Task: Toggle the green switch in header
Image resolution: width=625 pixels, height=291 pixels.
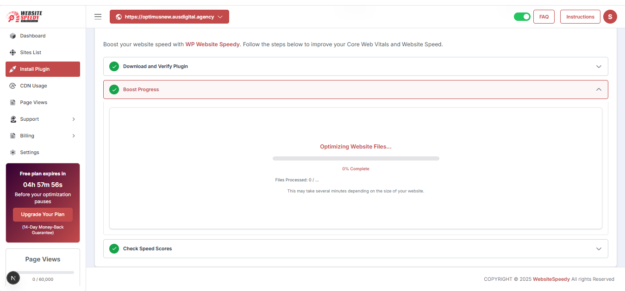Action: point(522,17)
